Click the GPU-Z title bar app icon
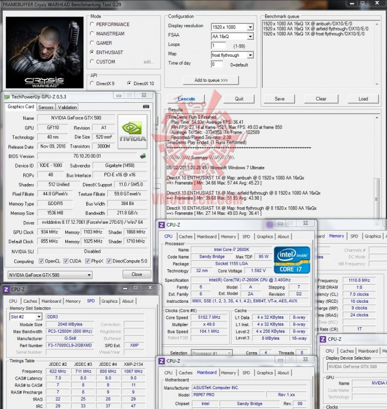The height and width of the screenshot is (409, 387). click(6, 97)
